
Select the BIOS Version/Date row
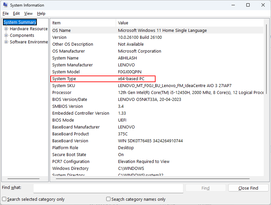[x=157, y=100]
